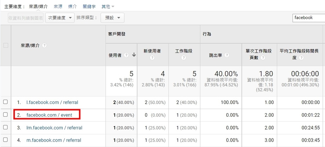The image size is (325, 147).
Task: Check the box for lm.facebook.com / referral row
Action: coord(6,127)
